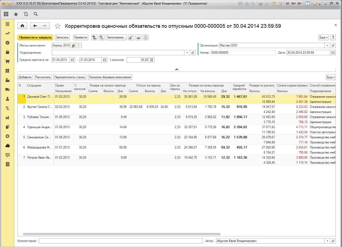Open the gear administration sidebar section

pos(7,136)
